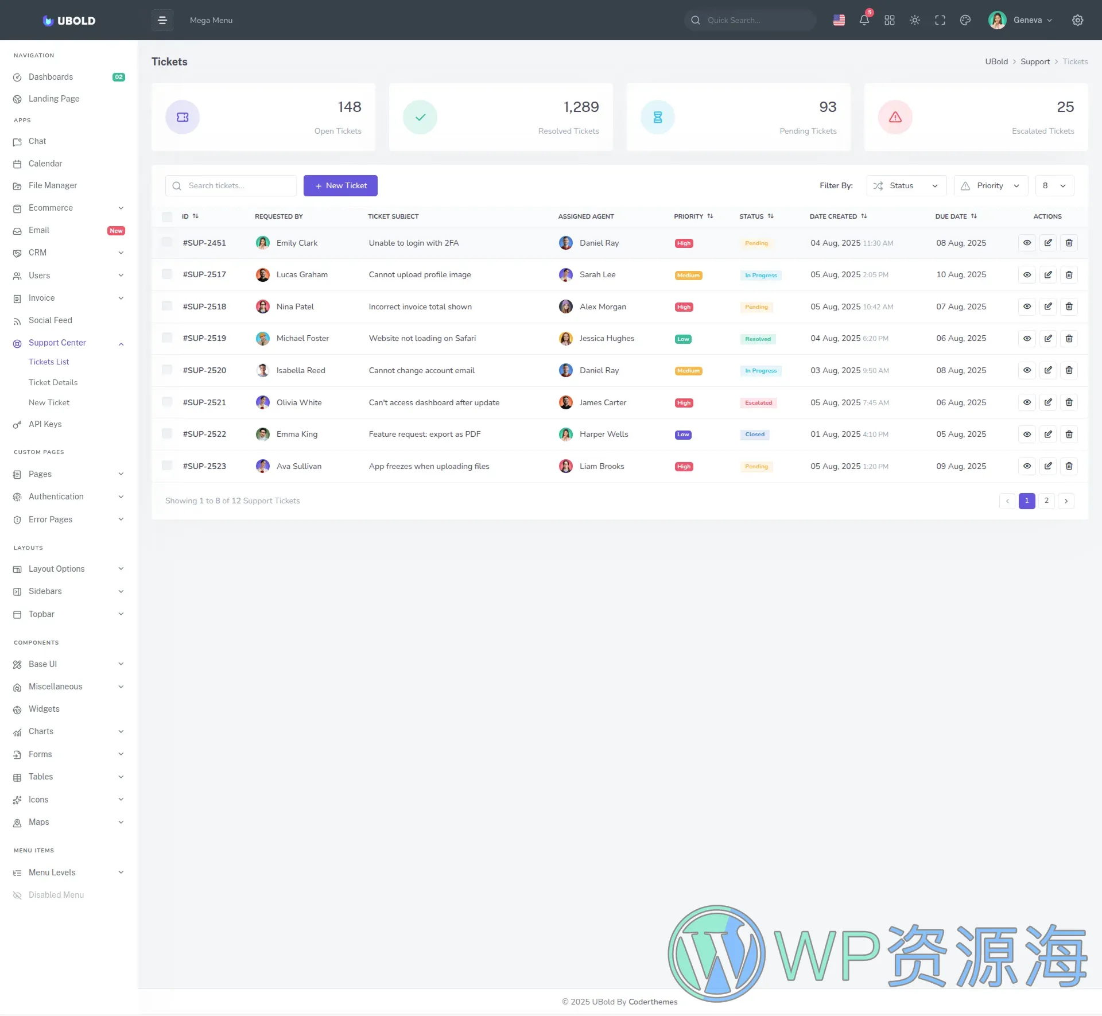Image resolution: width=1102 pixels, height=1016 pixels.
Task: Open the Mega Menu
Action: coord(211,20)
